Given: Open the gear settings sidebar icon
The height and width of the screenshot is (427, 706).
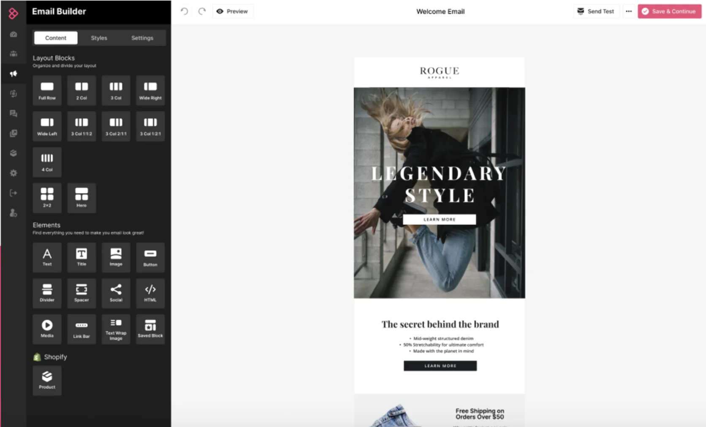Looking at the screenshot, I should pyautogui.click(x=14, y=173).
